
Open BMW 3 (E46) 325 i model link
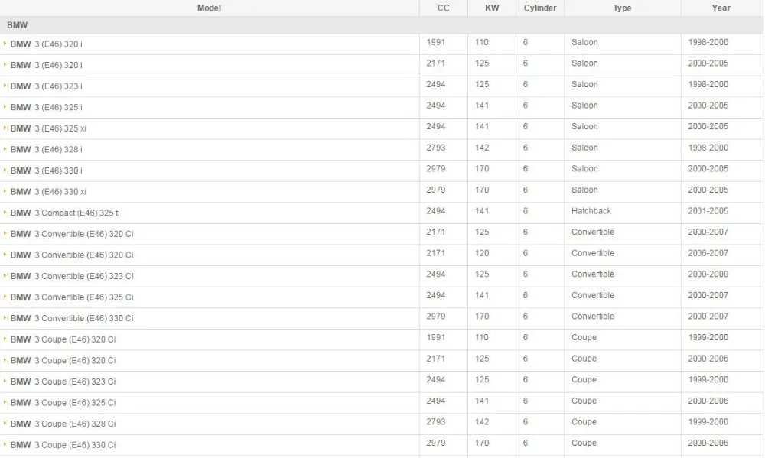click(47, 107)
